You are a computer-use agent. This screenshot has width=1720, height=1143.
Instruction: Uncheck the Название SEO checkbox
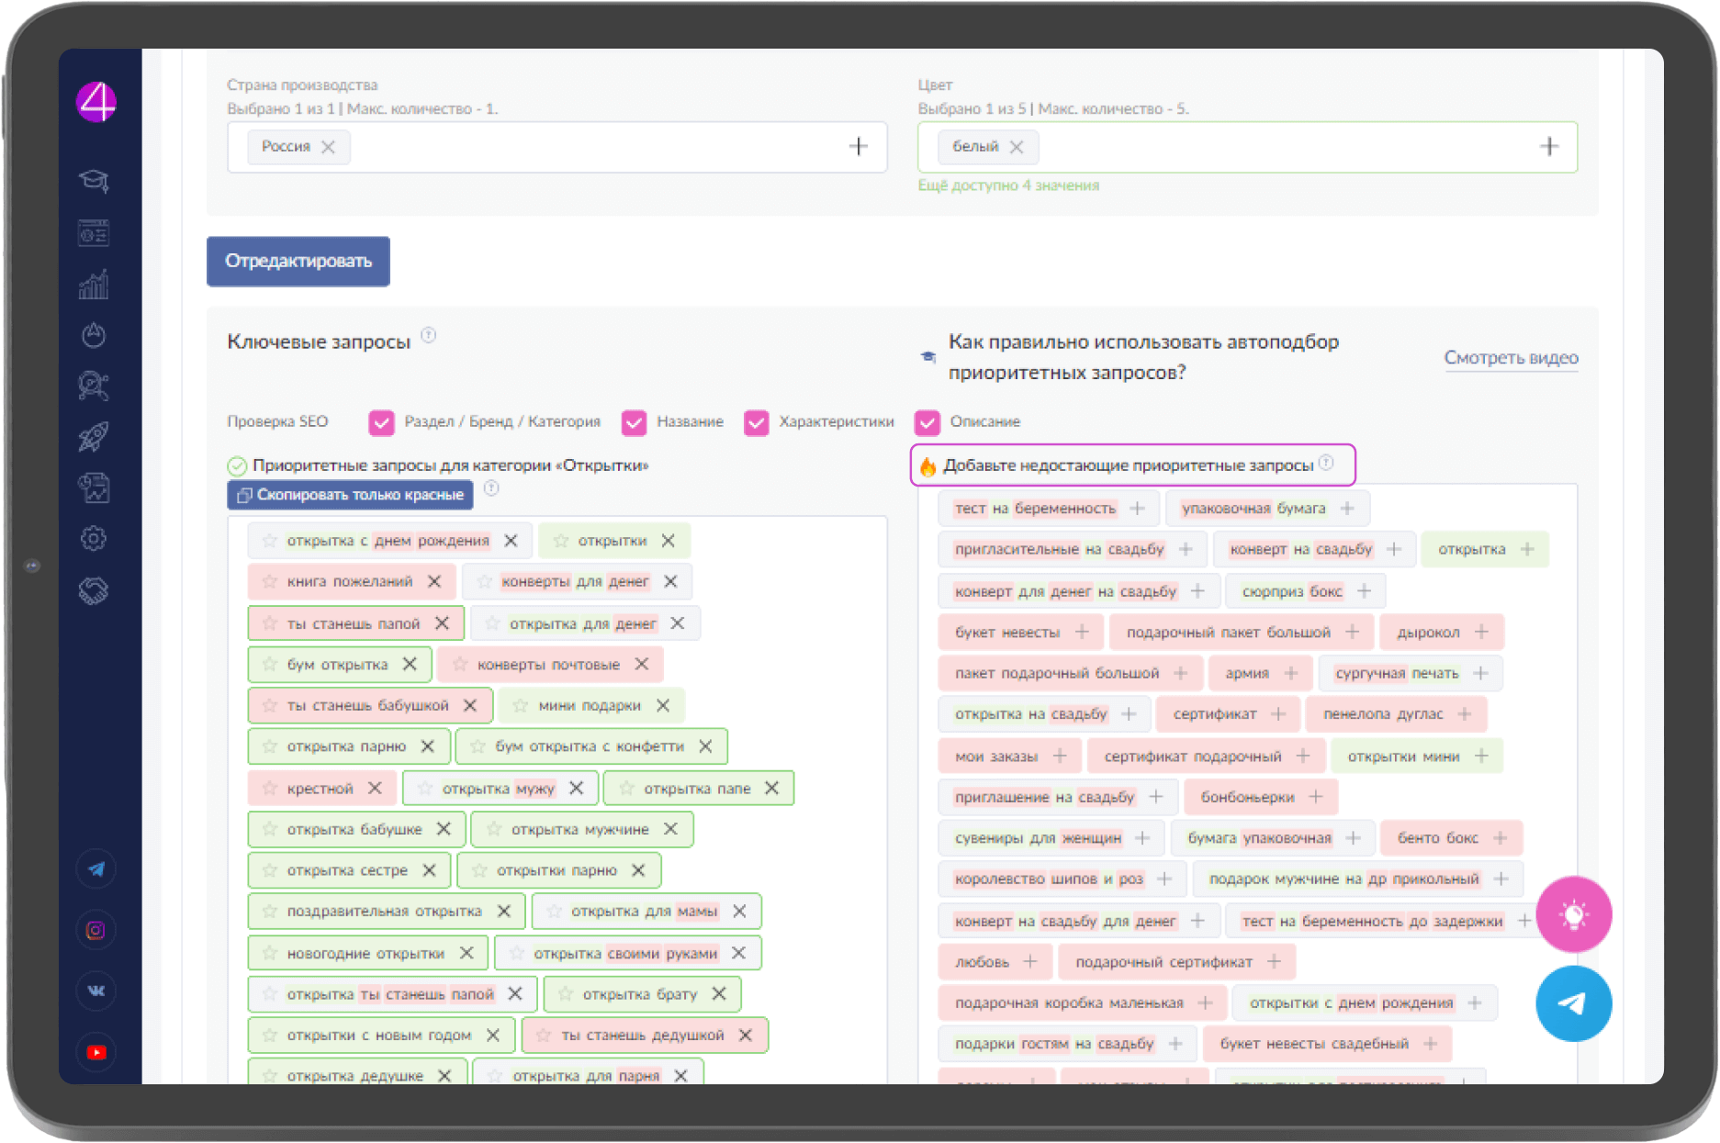click(x=634, y=422)
